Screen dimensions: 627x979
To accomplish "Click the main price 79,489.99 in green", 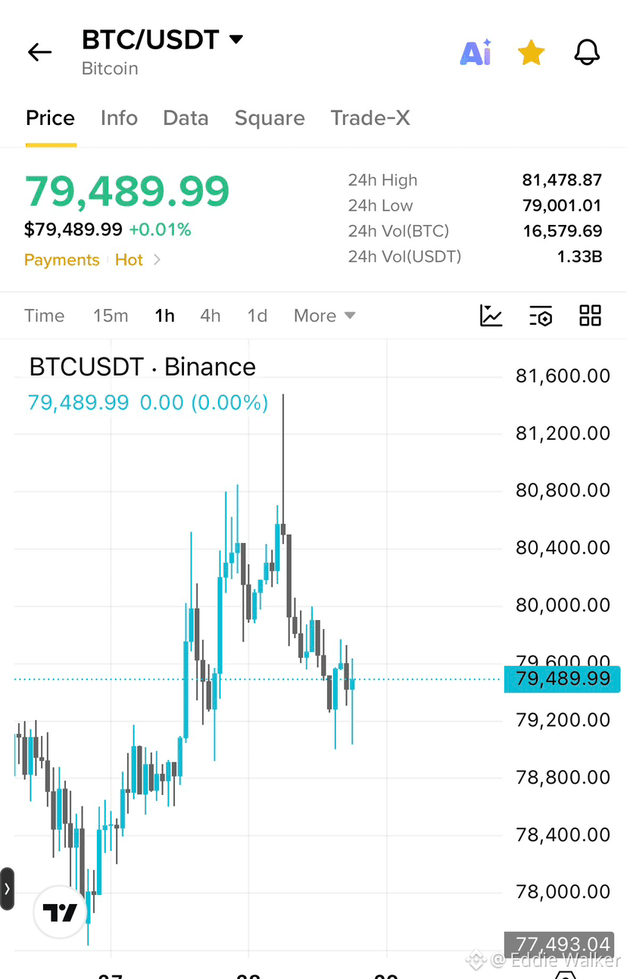I will pos(127,192).
